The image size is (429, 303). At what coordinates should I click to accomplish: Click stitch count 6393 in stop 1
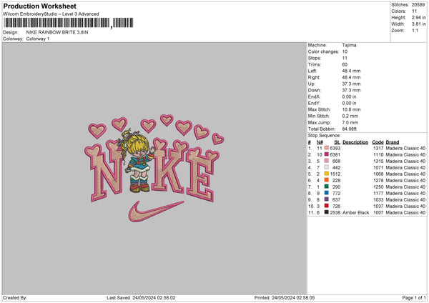(x=335, y=148)
